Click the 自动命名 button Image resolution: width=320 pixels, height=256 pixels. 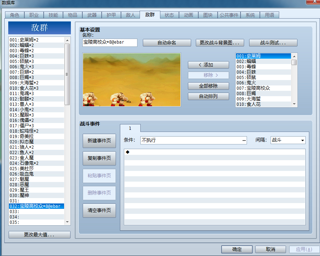coord(167,43)
